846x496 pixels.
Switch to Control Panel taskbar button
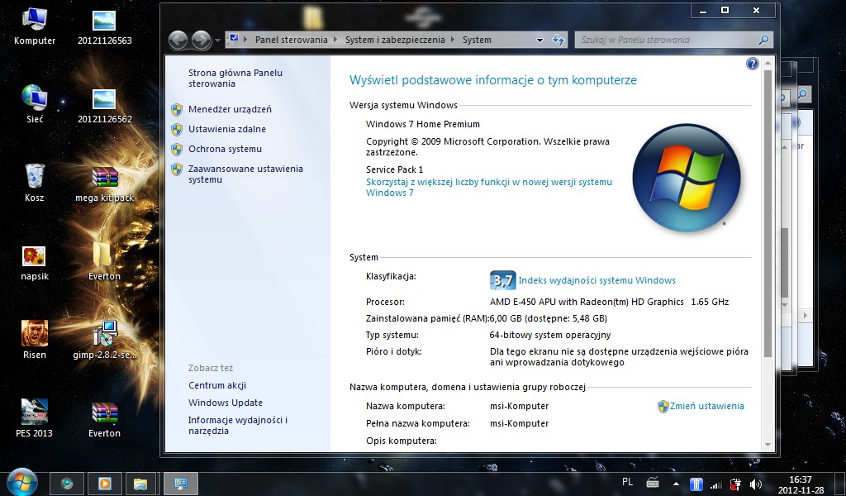181,484
